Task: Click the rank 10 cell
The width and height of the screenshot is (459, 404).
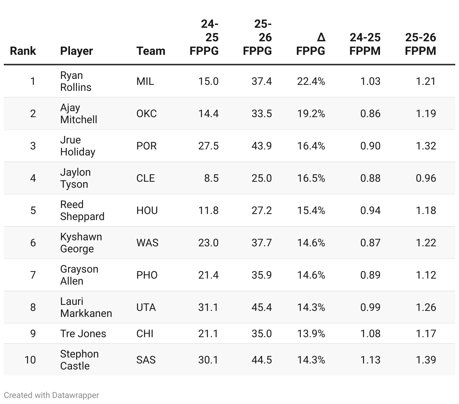Action: tap(30, 360)
